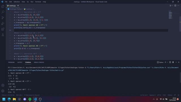Image resolution: width=181 pixels, height=102 pixels.
Task: Create a new terminal with plus icon
Action: [x=165, y=62]
